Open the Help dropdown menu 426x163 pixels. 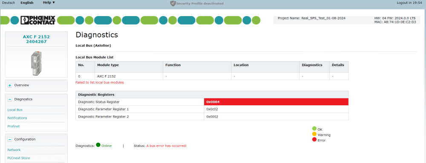pyautogui.click(x=49, y=3)
